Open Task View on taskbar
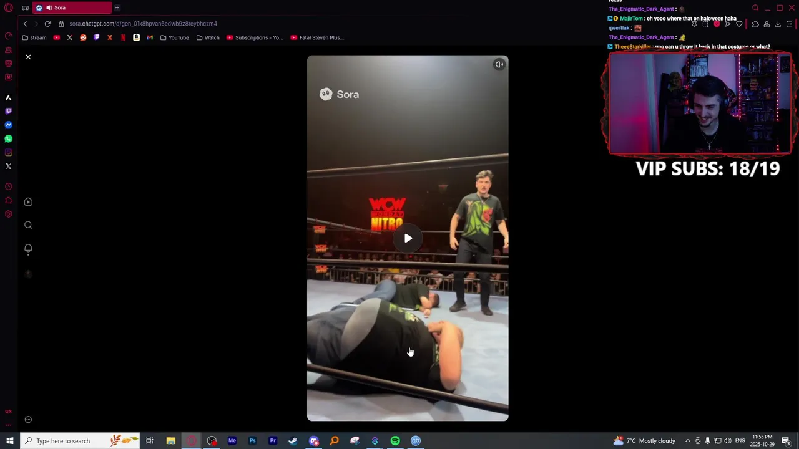The width and height of the screenshot is (799, 449). pyautogui.click(x=150, y=441)
